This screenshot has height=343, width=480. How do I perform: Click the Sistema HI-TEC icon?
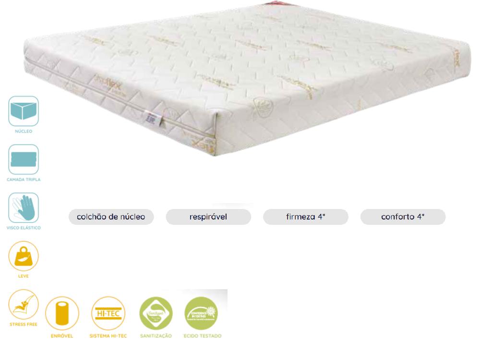108,313
